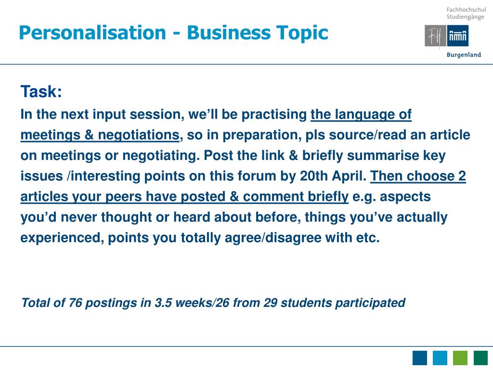Image resolution: width=493 pixels, height=370 pixels.
Task: Select the light green footer square
Action: [460, 358]
